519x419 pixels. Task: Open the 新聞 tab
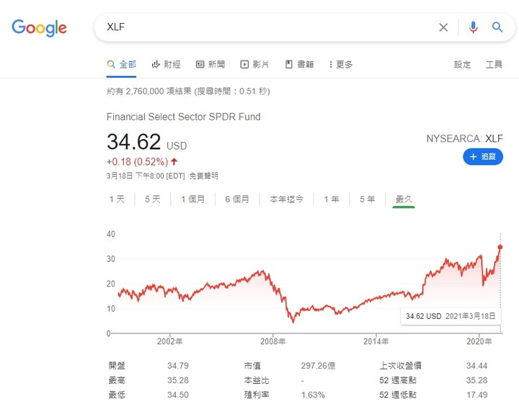pos(210,64)
